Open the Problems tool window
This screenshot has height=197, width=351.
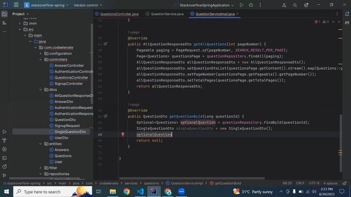(x=4, y=166)
